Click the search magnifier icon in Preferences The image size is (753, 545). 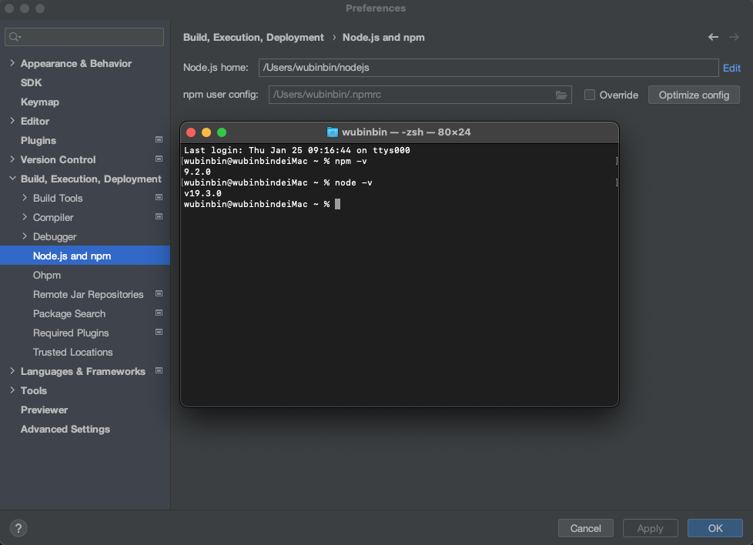coord(15,37)
